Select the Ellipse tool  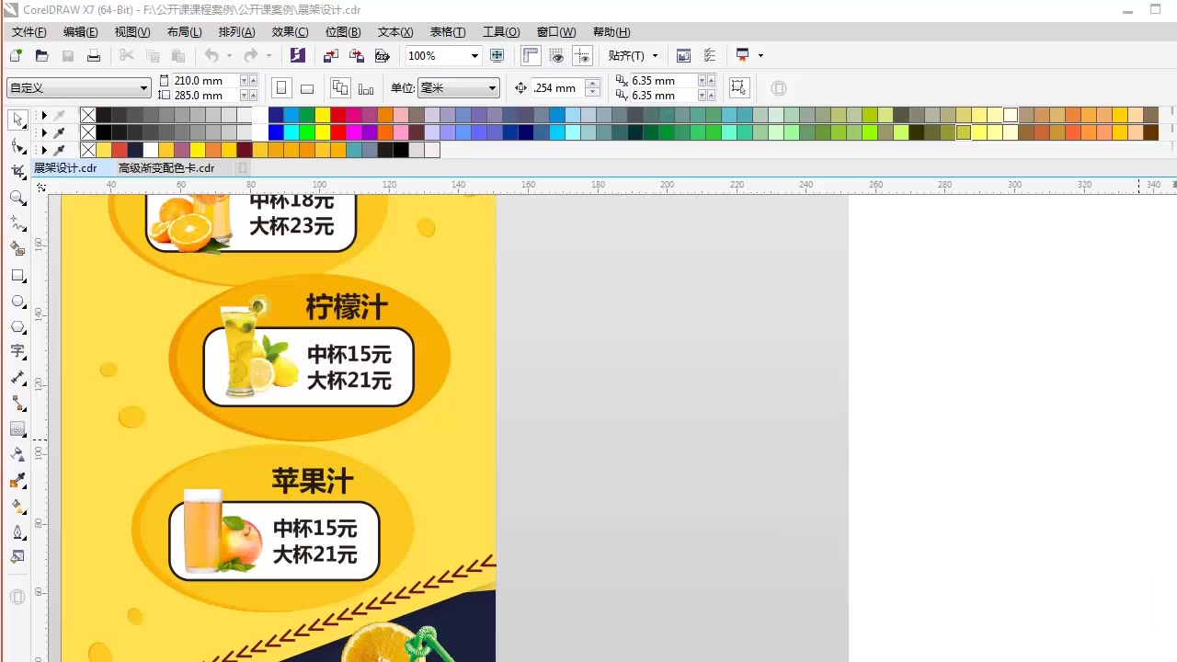[x=17, y=301]
